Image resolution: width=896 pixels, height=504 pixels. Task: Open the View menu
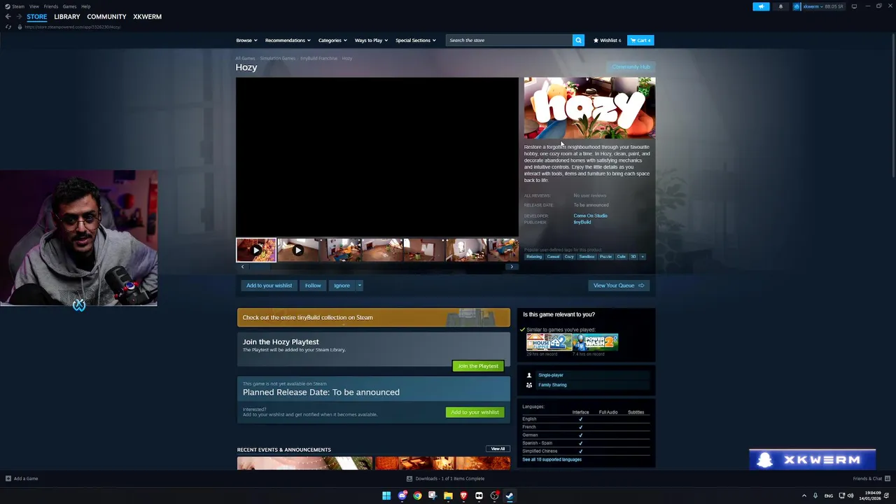34,6
